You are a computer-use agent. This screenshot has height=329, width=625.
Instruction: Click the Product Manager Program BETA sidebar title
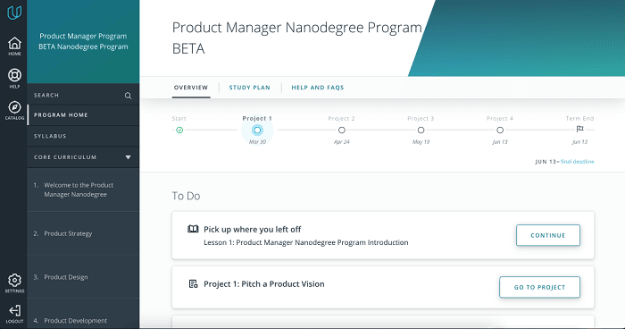point(83,41)
